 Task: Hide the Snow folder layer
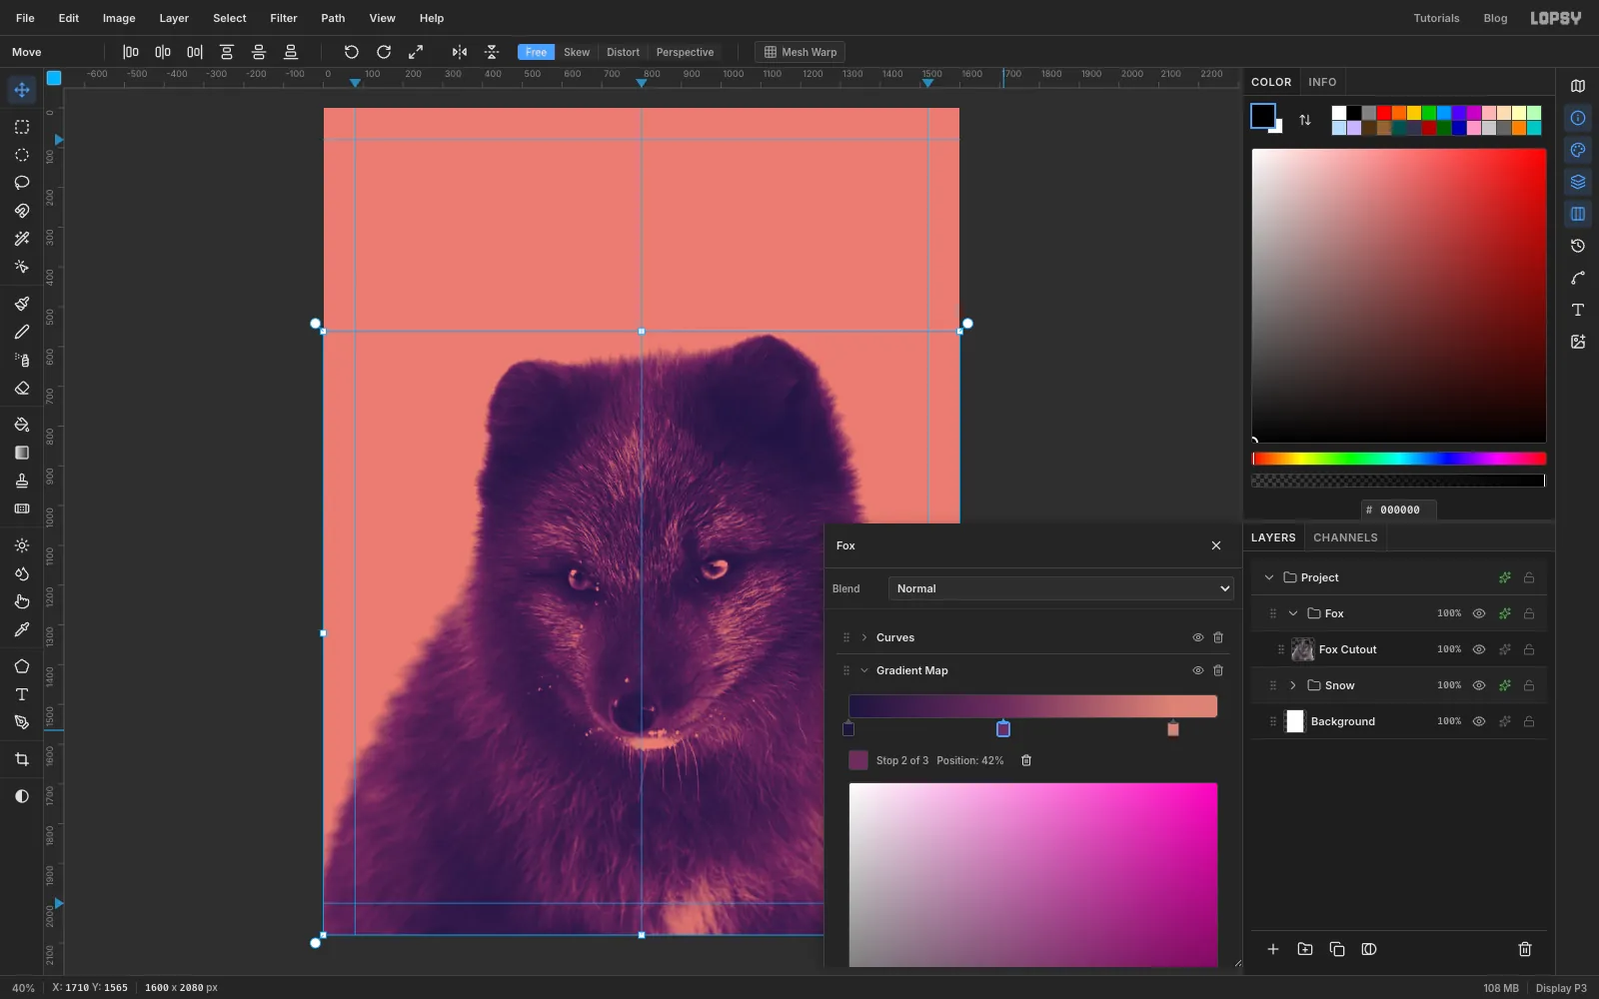(1479, 685)
